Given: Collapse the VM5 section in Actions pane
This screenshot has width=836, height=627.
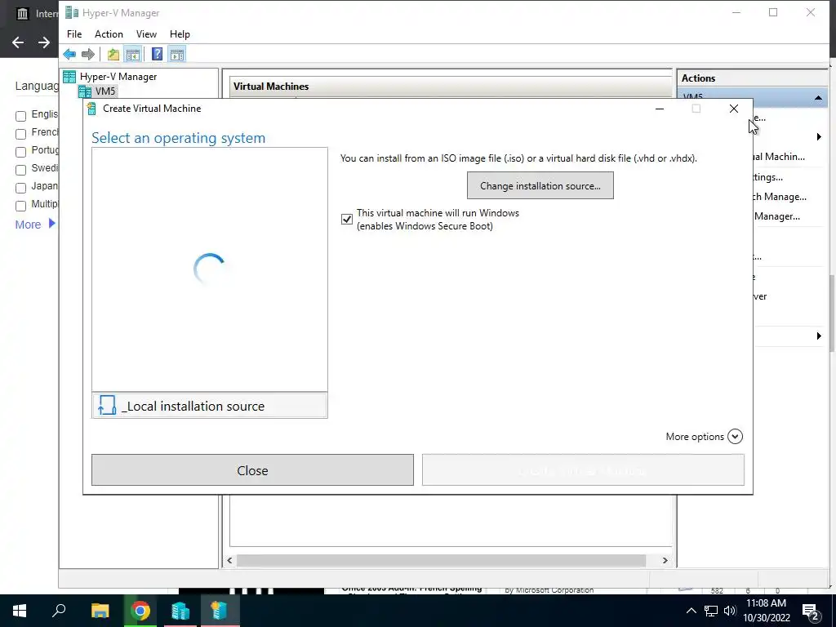Looking at the screenshot, I should tap(818, 98).
